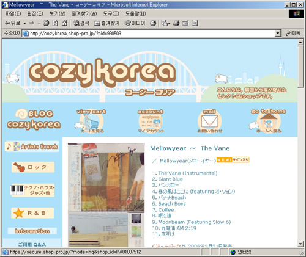306x257 pixels.
Task: Click the mail envelope inquiry icon
Action: click(x=209, y=121)
